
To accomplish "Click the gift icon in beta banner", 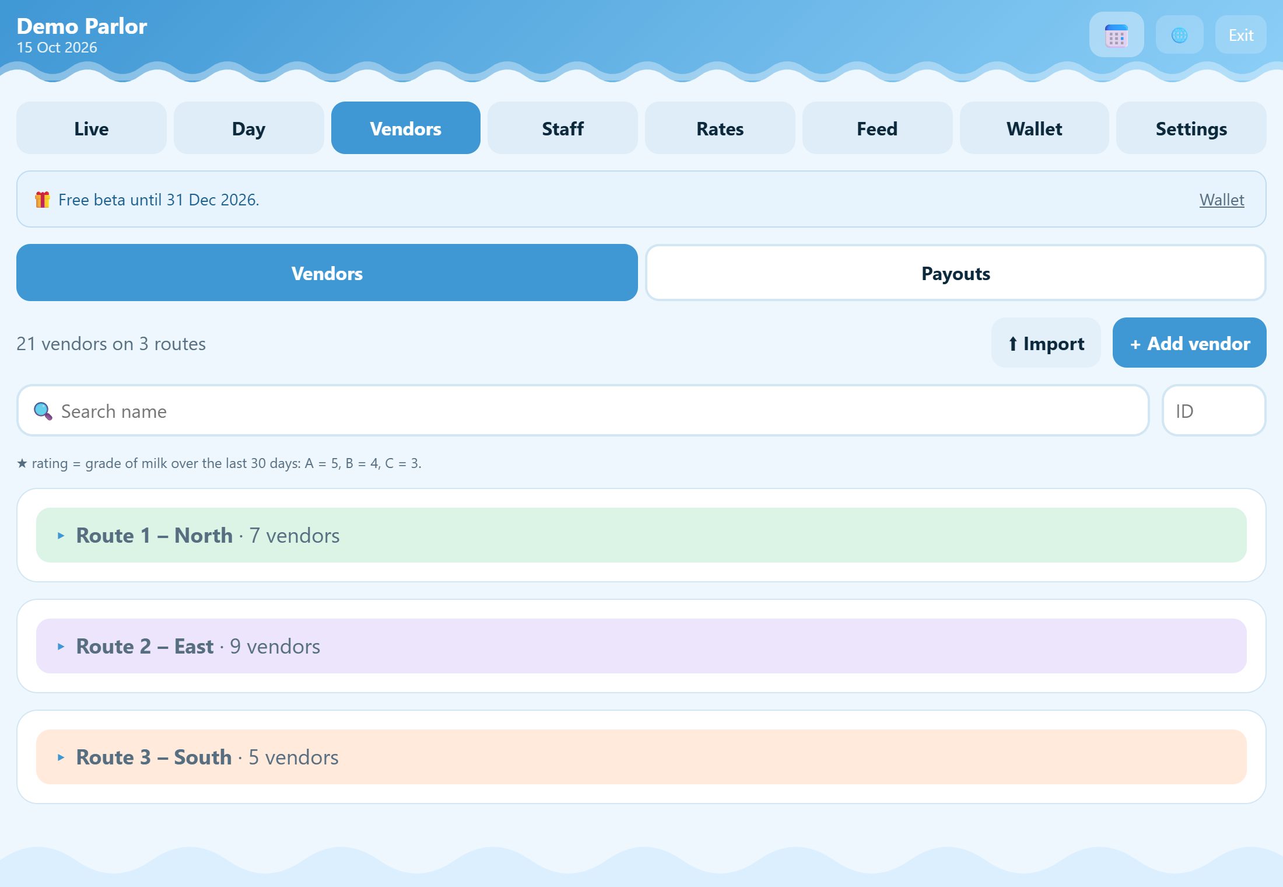I will (x=42, y=200).
